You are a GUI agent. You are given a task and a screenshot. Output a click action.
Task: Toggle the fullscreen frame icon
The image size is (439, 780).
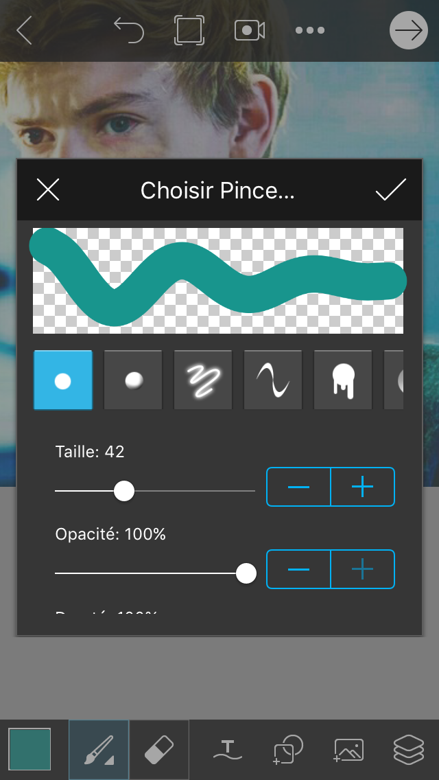coord(189,30)
